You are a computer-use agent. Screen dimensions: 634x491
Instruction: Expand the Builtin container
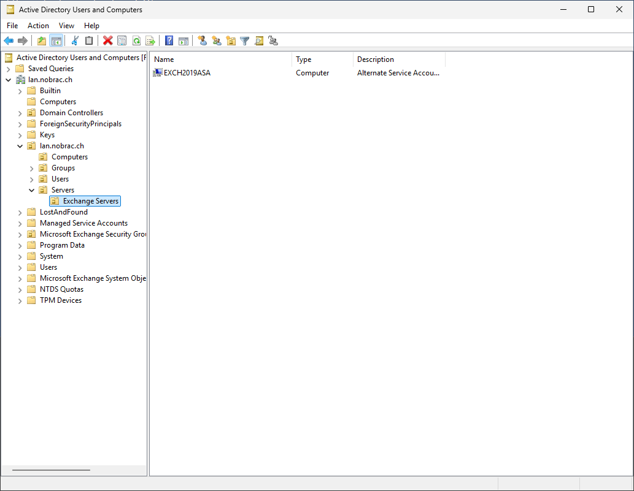[20, 91]
